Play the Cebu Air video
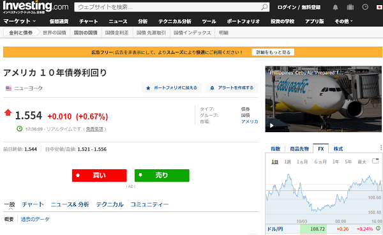This screenshot has height=235, width=383. click(x=272, y=126)
